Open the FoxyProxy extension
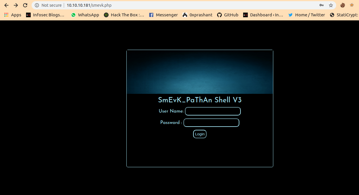This screenshot has height=195, width=359. click(x=351, y=5)
